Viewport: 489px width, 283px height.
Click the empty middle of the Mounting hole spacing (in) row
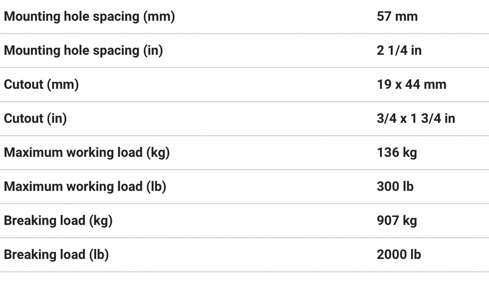tap(267, 51)
